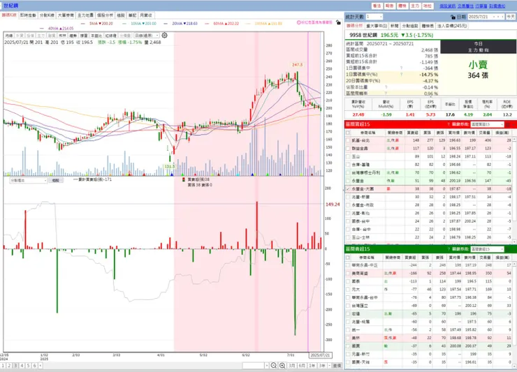This screenshot has height=372, width=517.
Task: Switch to 個股分析 tab
Action: click(105, 15)
